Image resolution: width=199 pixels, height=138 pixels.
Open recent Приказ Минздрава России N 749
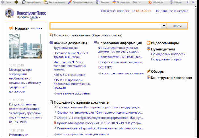coord(100,123)
